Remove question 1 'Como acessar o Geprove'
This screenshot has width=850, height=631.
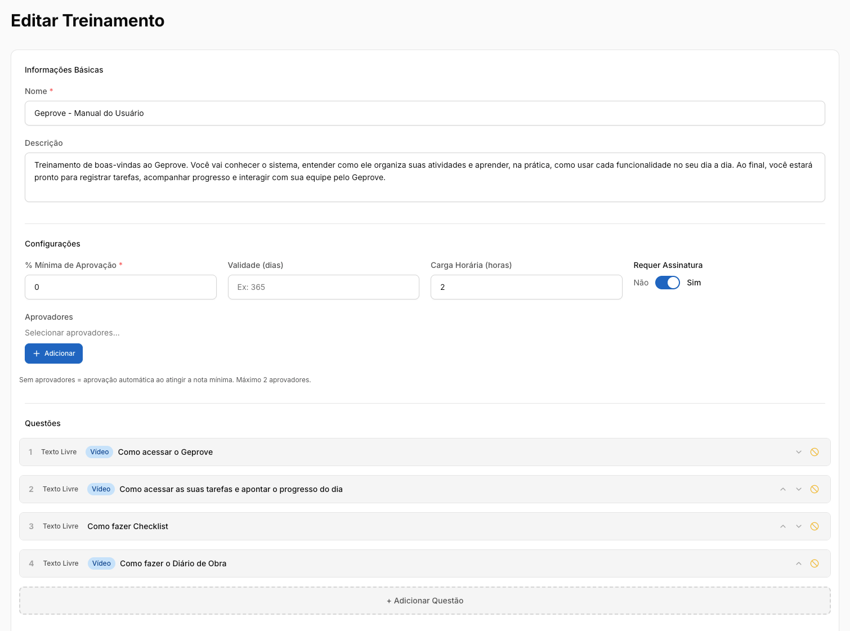tap(815, 452)
